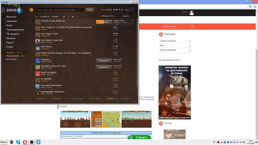Open Настройки in Zona's sidebar

click(x=11, y=59)
